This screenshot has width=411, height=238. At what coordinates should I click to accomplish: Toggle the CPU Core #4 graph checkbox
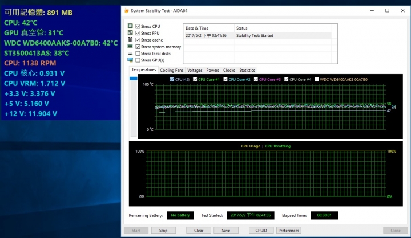click(286, 79)
